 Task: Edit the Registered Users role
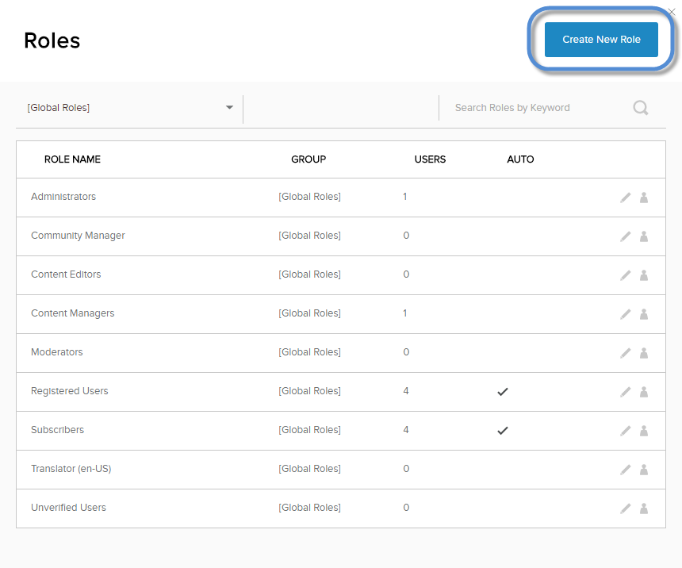pos(626,392)
